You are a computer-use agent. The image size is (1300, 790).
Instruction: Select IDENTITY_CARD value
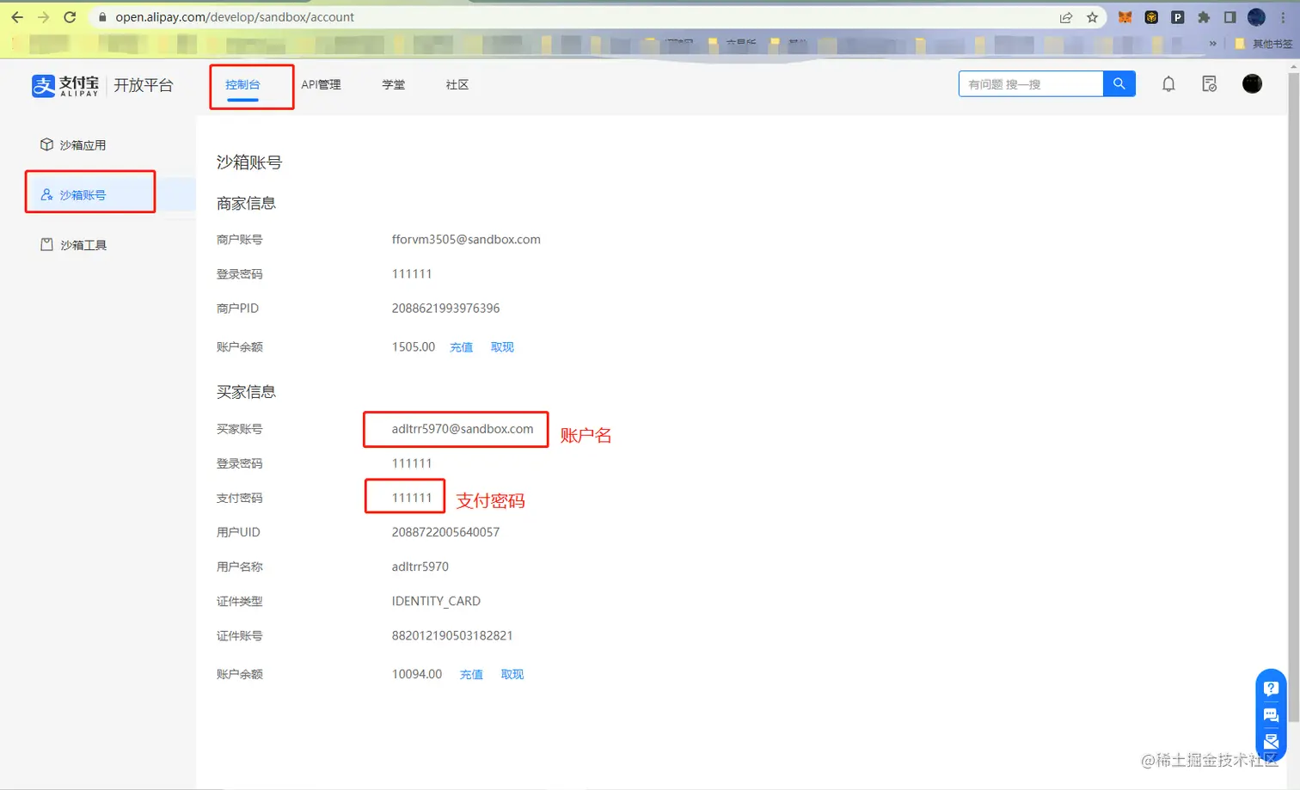(x=436, y=601)
